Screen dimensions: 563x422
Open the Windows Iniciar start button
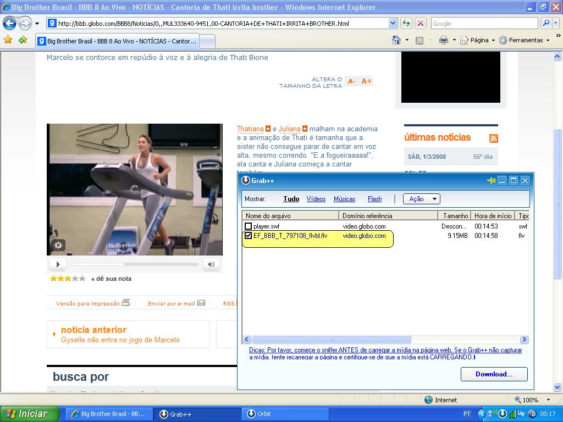[x=30, y=414]
